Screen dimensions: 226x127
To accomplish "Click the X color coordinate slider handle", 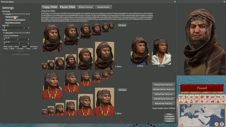I will [x=18, y=40].
